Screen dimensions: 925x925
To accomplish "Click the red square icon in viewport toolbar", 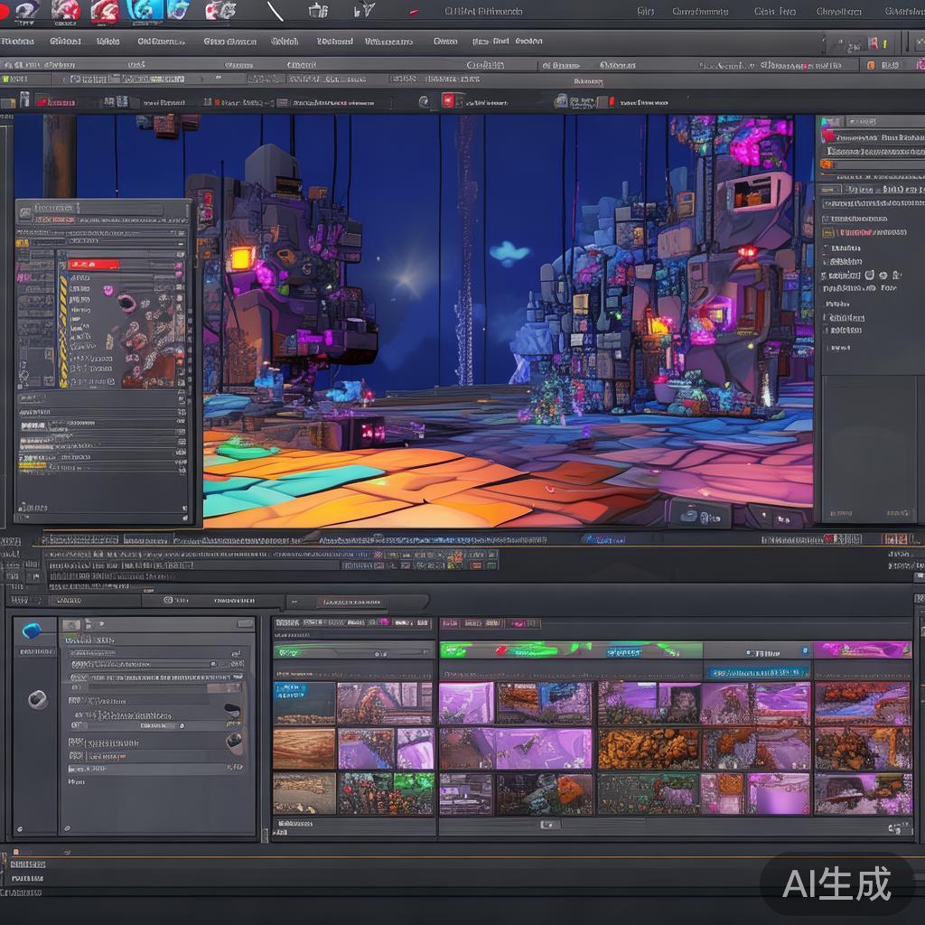I will 448,100.
